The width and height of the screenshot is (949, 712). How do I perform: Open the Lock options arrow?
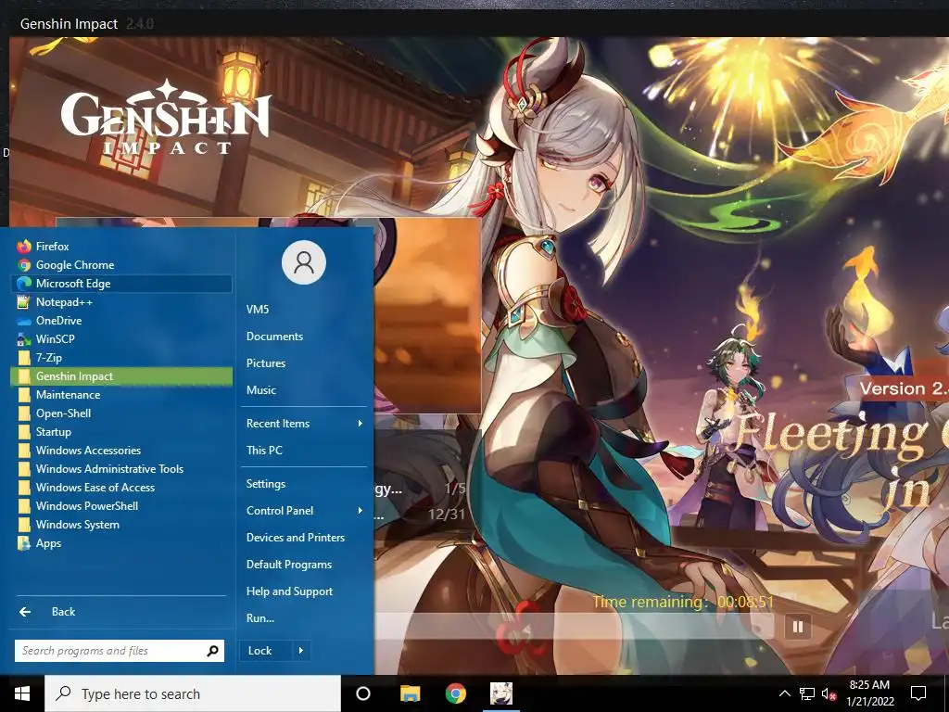pyautogui.click(x=301, y=651)
